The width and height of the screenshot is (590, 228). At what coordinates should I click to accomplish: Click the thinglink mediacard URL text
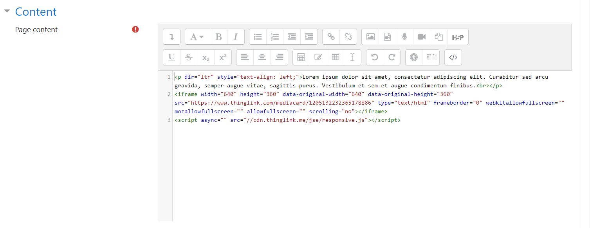[x=281, y=103]
